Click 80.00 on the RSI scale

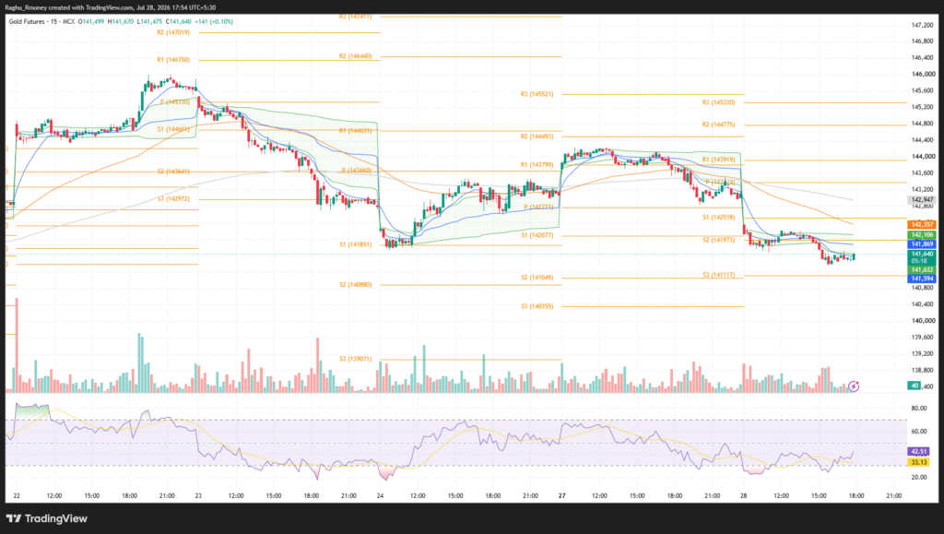tap(919, 409)
